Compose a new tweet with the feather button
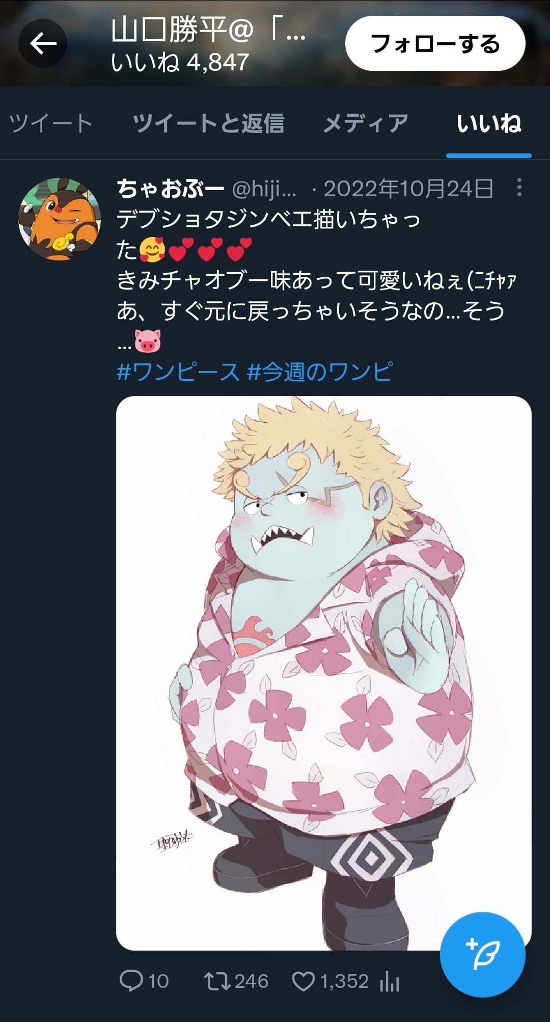550x1022 pixels. pyautogui.click(x=482, y=954)
